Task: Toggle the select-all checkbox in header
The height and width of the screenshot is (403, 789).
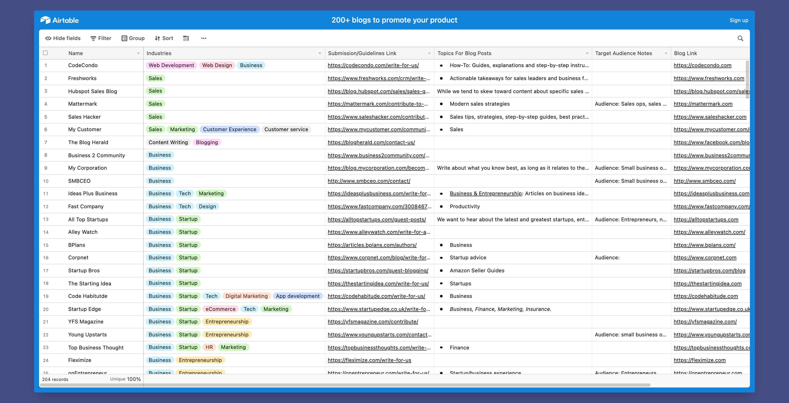Action: pos(45,53)
